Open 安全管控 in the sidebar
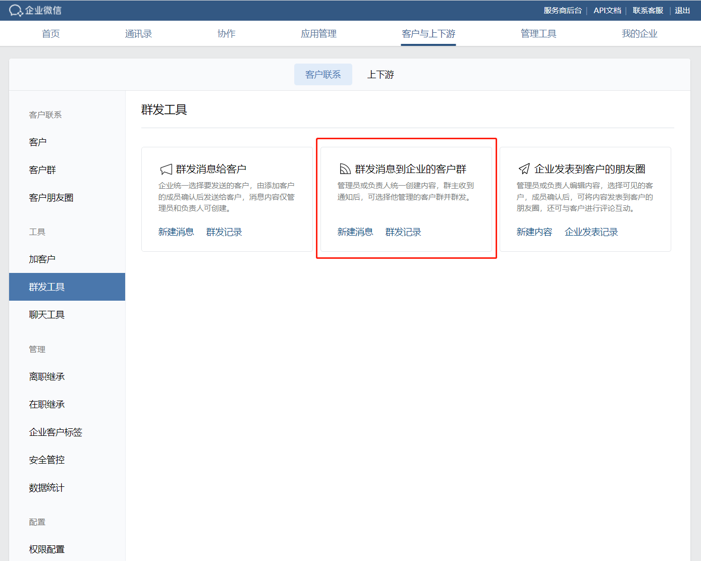This screenshot has height=561, width=701. click(x=67, y=460)
